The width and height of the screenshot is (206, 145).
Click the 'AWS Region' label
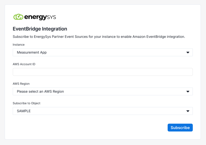coord(21,84)
